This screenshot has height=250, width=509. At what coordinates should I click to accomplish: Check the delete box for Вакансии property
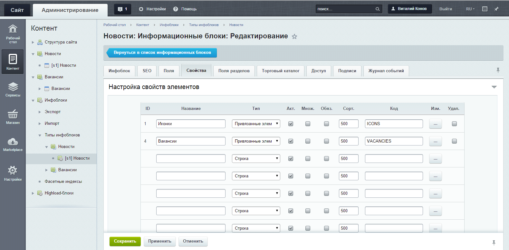click(x=454, y=141)
